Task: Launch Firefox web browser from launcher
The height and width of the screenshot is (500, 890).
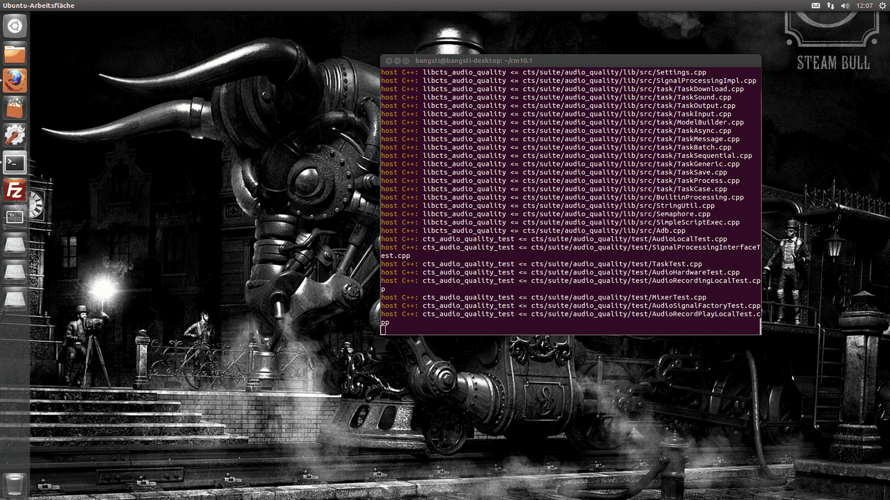Action: 15,81
